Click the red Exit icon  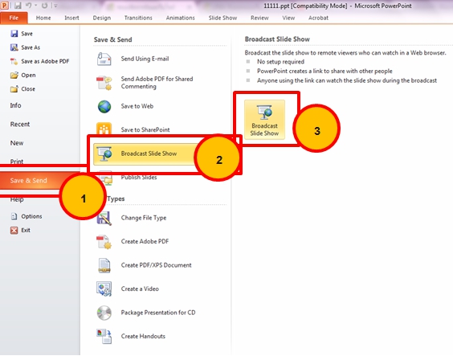coord(14,230)
